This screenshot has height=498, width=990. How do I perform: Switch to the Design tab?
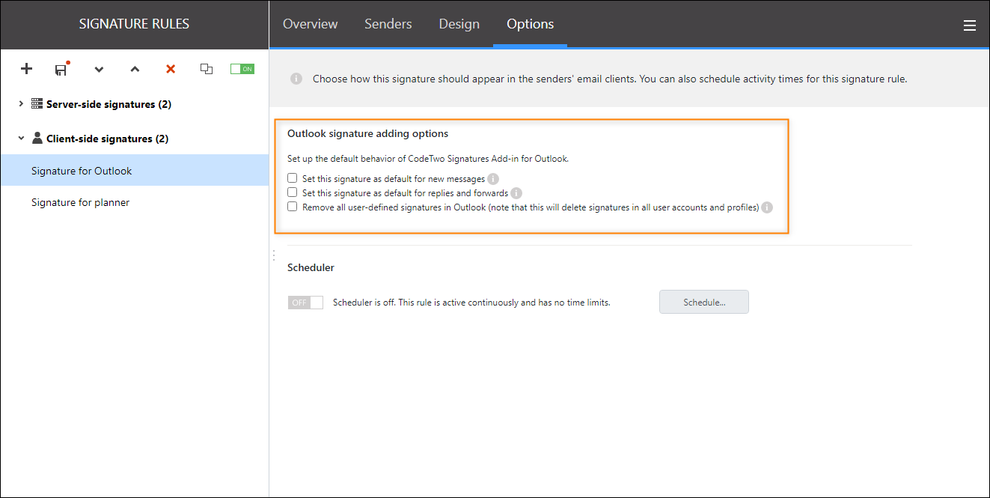click(459, 24)
